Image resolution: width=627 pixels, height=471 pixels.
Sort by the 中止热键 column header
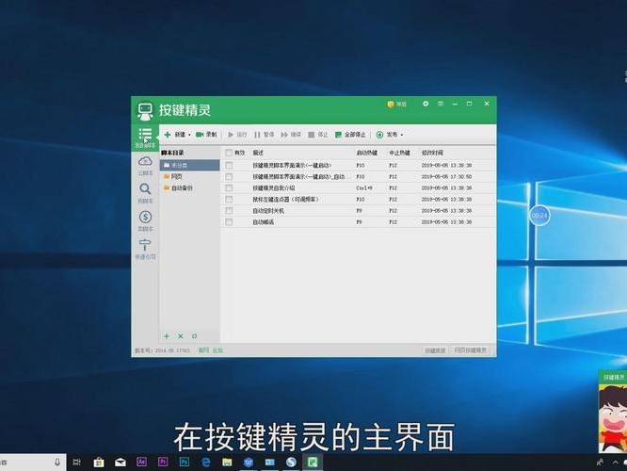pyautogui.click(x=399, y=153)
